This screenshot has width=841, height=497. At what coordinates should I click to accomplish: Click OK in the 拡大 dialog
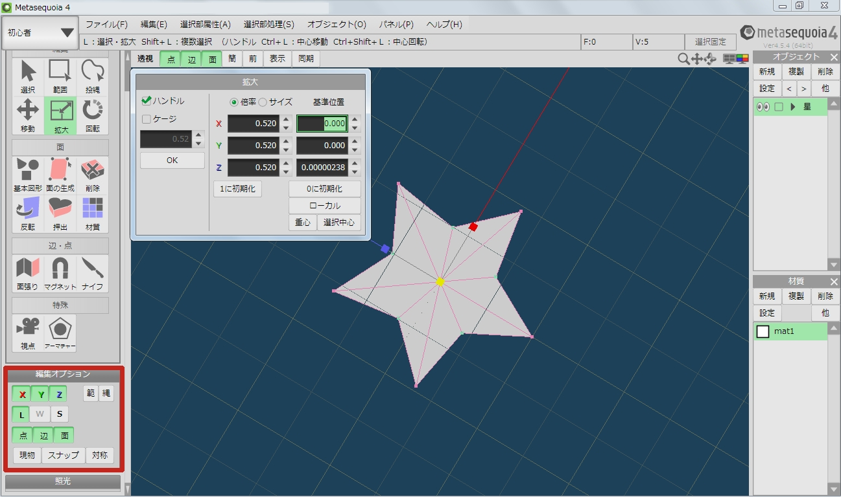(172, 160)
